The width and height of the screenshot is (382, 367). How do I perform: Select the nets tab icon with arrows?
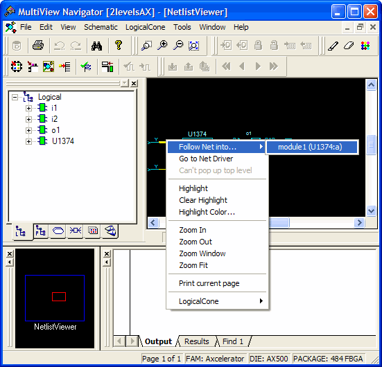pyautogui.click(x=76, y=231)
